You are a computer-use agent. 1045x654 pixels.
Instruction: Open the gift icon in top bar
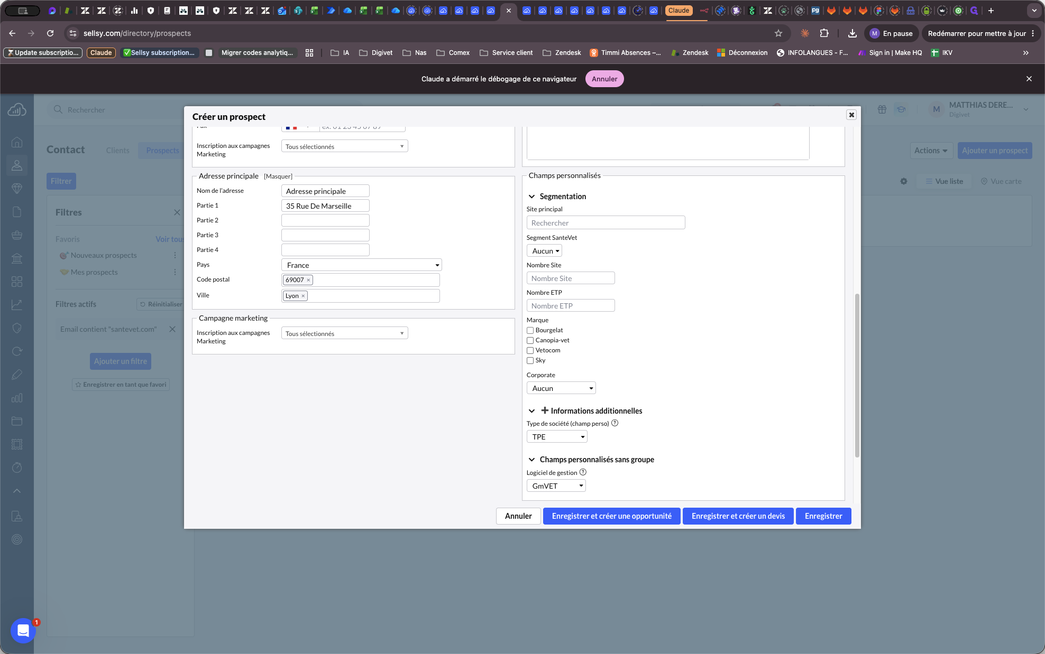click(x=882, y=109)
